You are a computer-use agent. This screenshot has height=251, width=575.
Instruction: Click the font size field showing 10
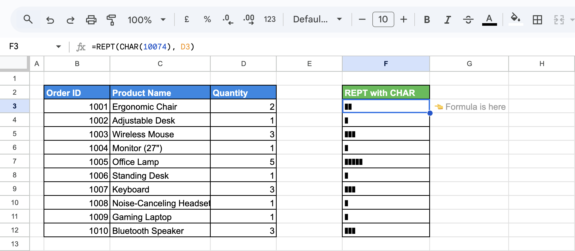pos(383,20)
